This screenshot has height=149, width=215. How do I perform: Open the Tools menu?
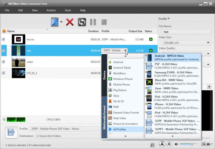(68, 10)
